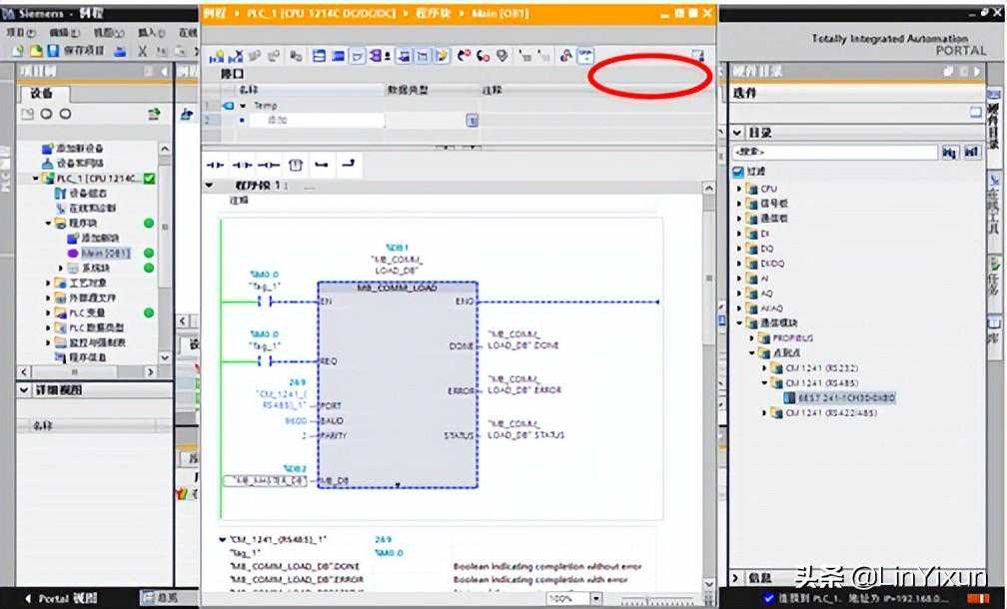
Task: Open the 项目 menu
Action: [x=15, y=33]
